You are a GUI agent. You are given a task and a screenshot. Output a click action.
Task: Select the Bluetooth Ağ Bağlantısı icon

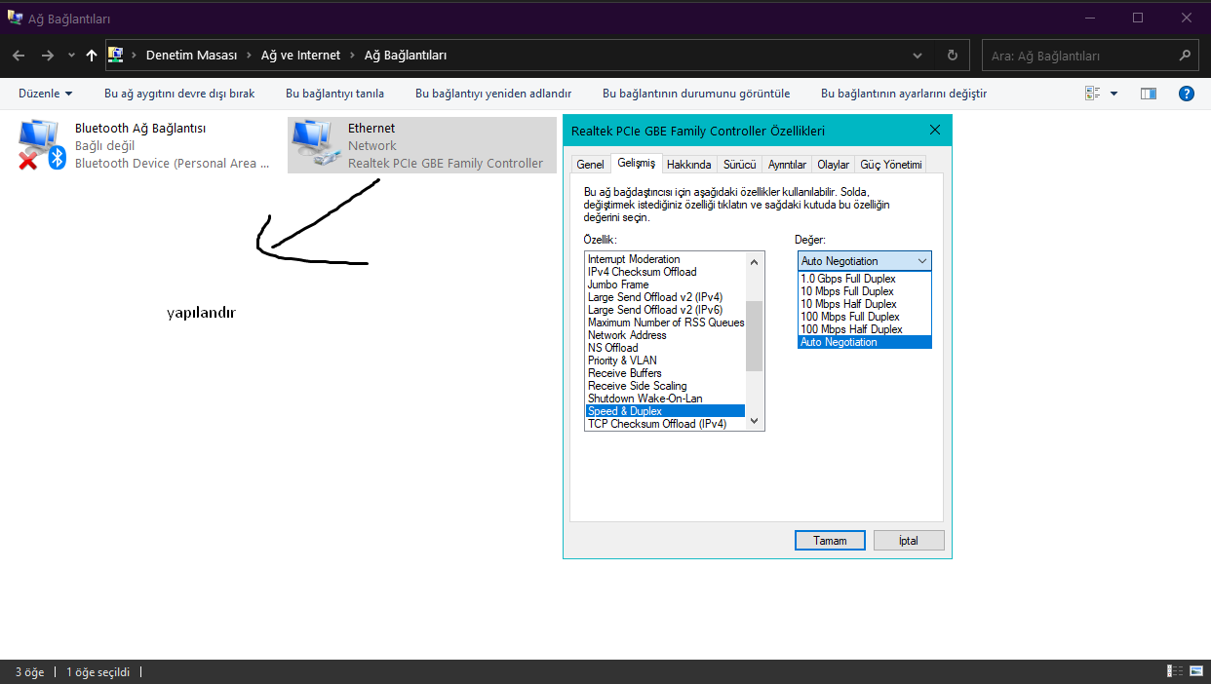pos(41,144)
